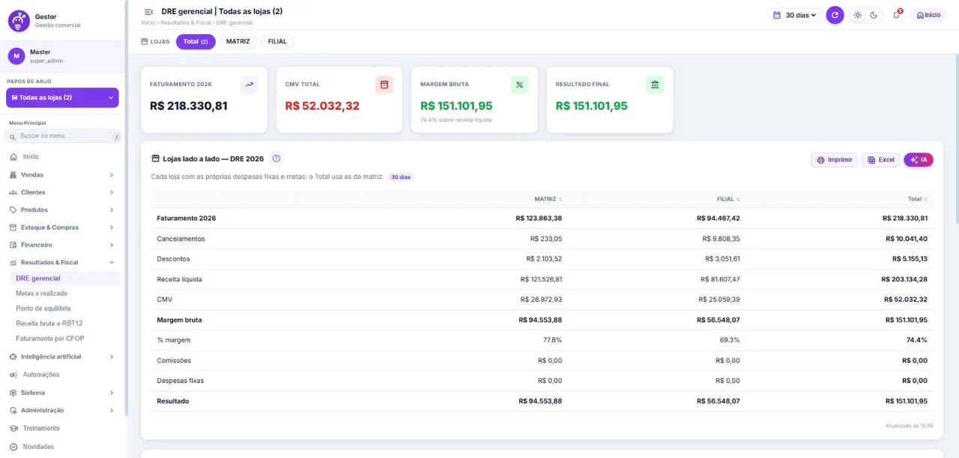Switch to dark theme moon icon

[x=874, y=15]
